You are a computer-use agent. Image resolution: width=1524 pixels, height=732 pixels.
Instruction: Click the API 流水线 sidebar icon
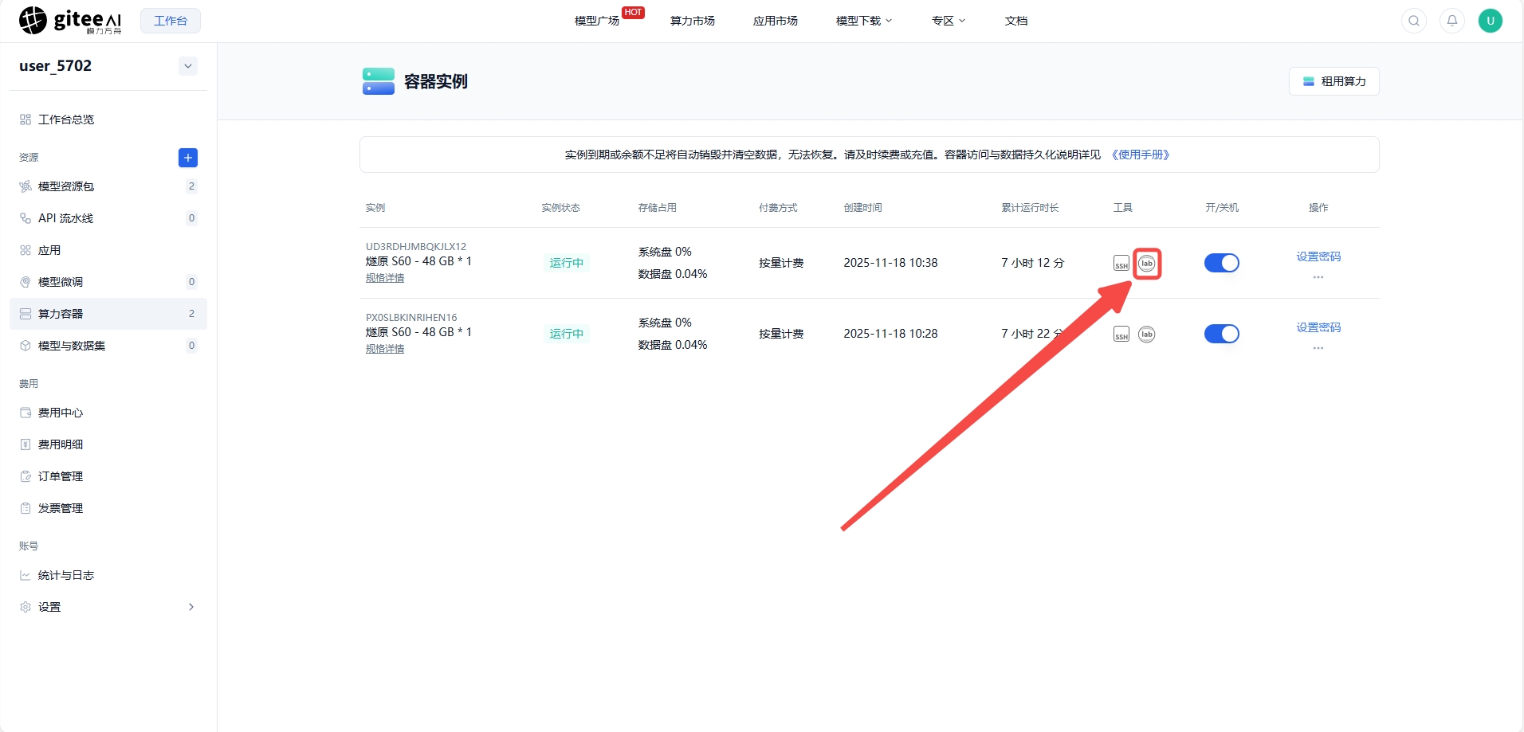pos(26,218)
